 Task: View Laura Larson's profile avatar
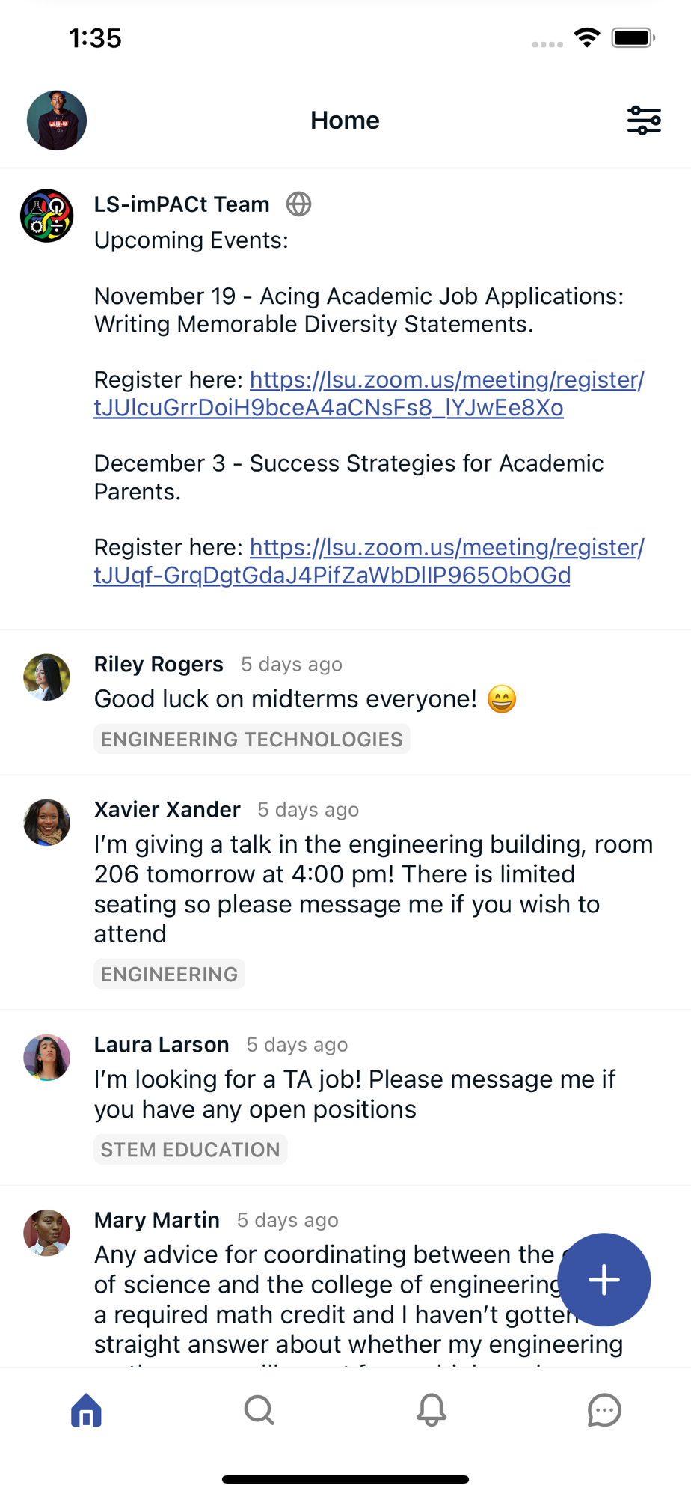coord(46,1058)
